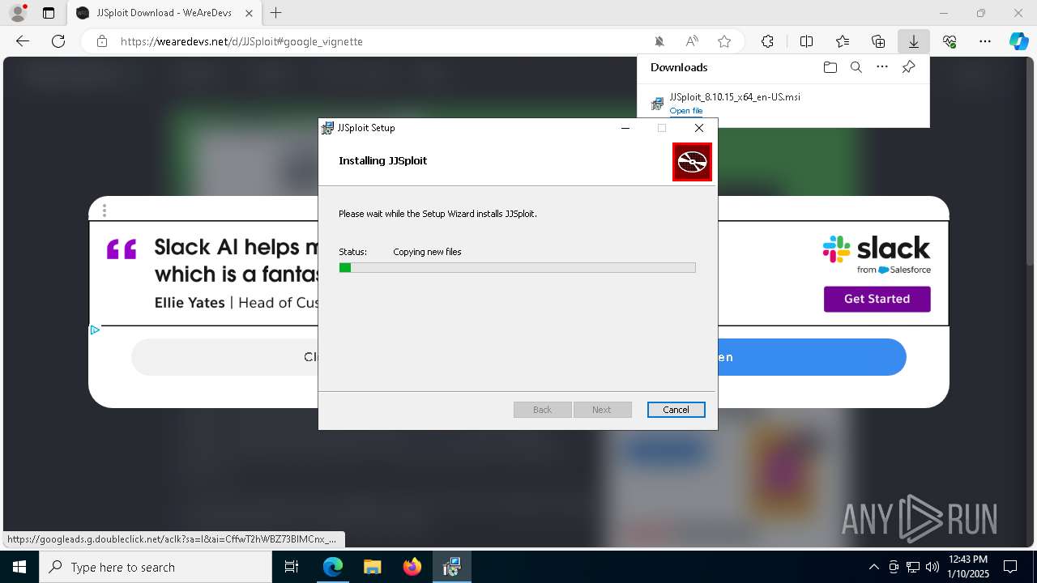Open the Downloads folder icon
This screenshot has width=1037, height=583.
point(830,67)
